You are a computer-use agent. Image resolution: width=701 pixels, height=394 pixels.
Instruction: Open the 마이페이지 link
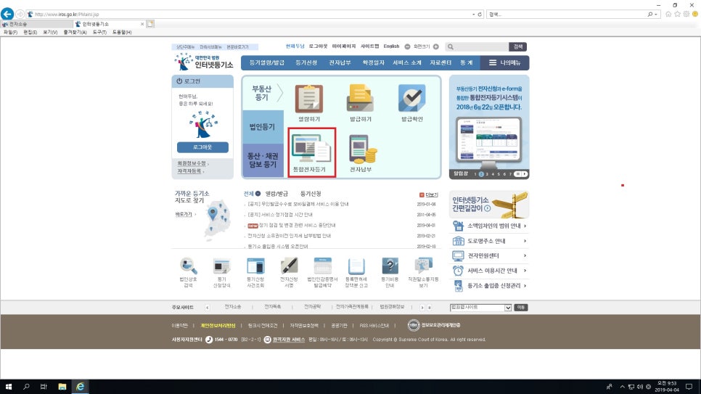(x=344, y=46)
